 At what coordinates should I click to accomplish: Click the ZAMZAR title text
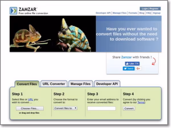point(27,9)
